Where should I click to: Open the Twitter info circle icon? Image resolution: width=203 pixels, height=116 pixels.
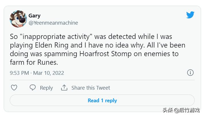[190, 73]
